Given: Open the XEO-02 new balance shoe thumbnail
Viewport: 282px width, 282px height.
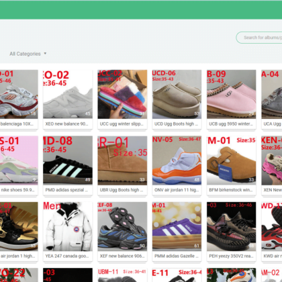Looking at the screenshot, I should (x=68, y=94).
